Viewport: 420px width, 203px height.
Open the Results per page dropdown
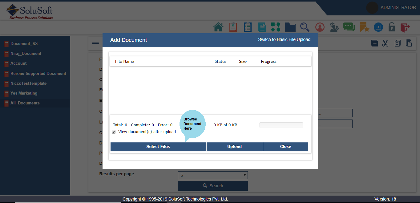[213, 175]
